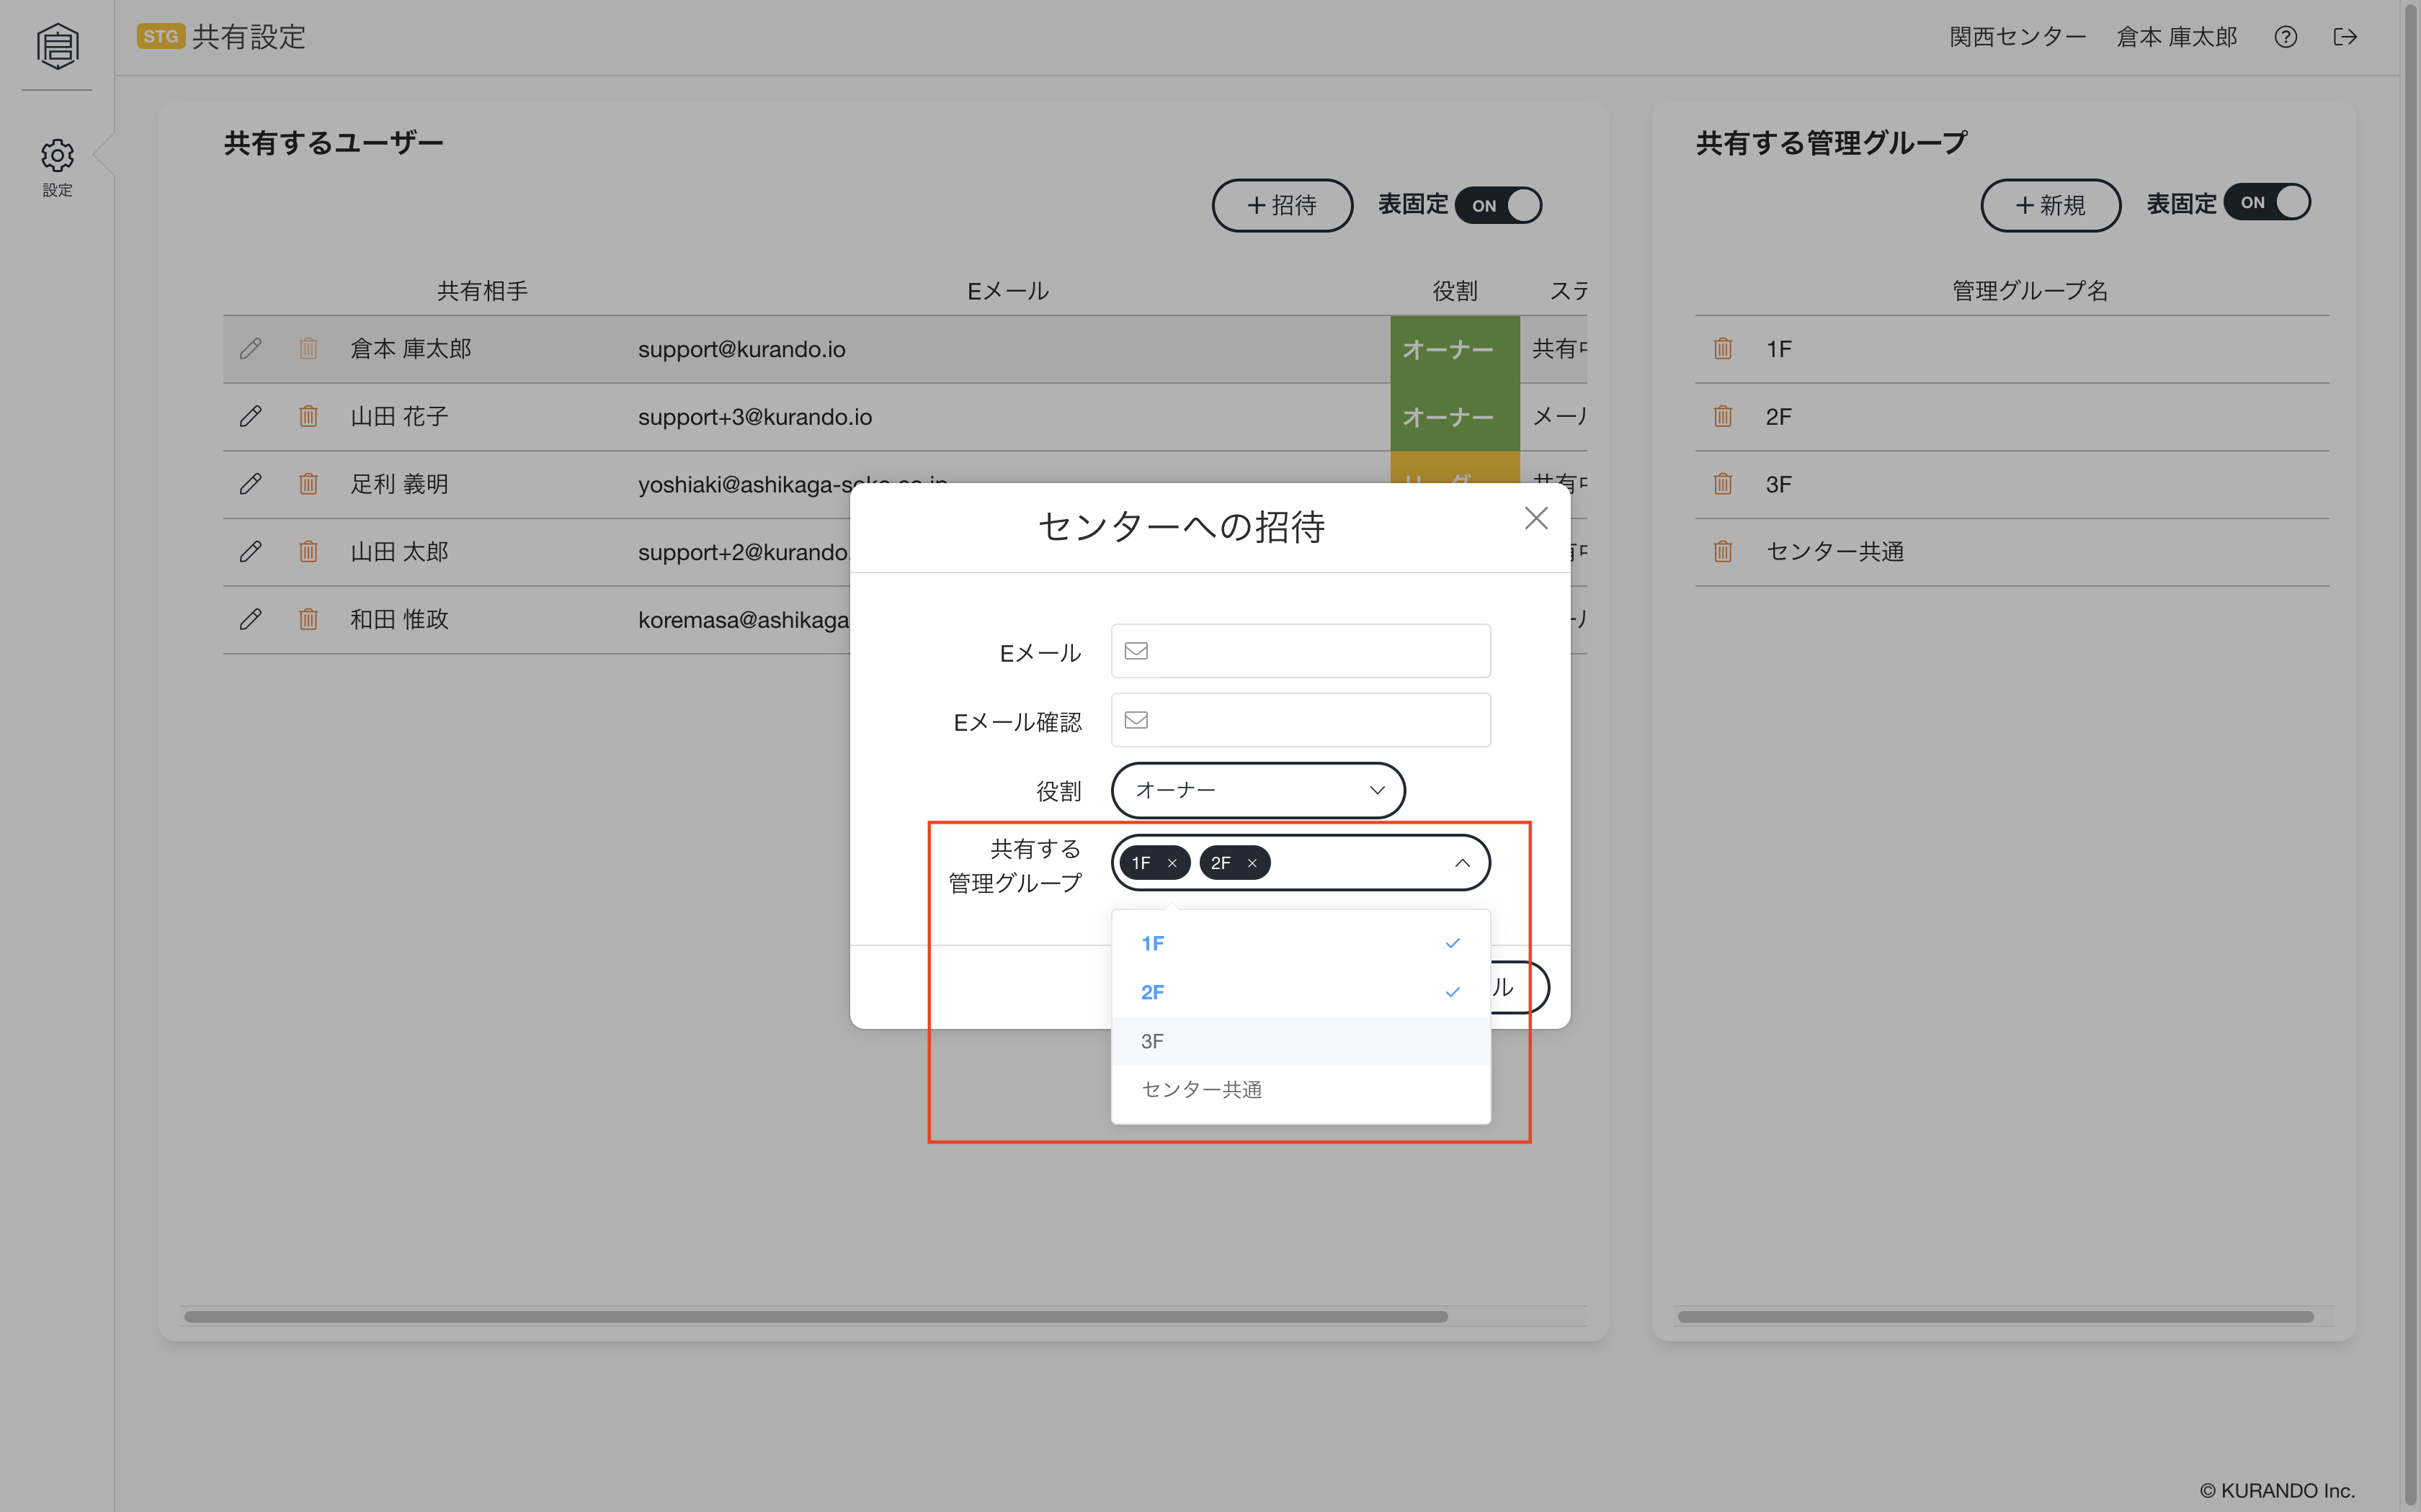The width and height of the screenshot is (2421, 1512).
Task: Edit user 山田 花子 with pencil icon
Action: (251, 416)
